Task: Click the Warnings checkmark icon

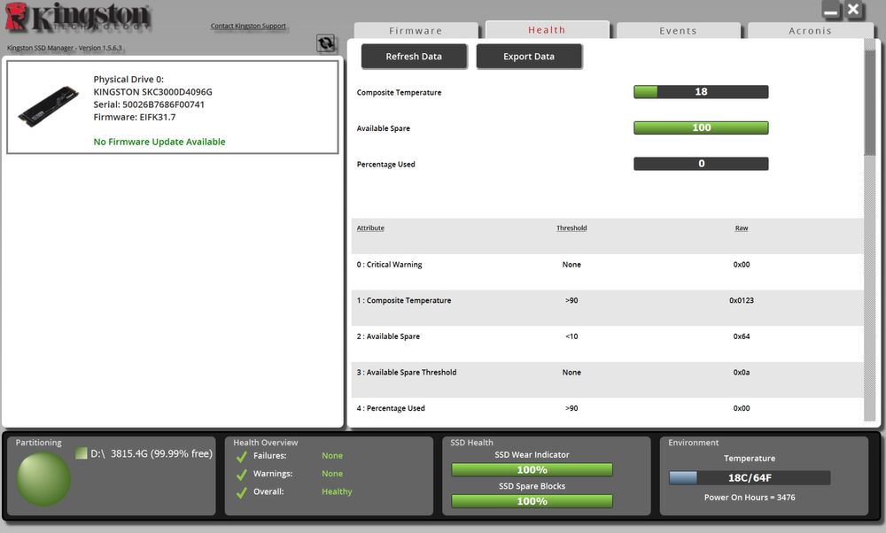Action: coord(242,475)
